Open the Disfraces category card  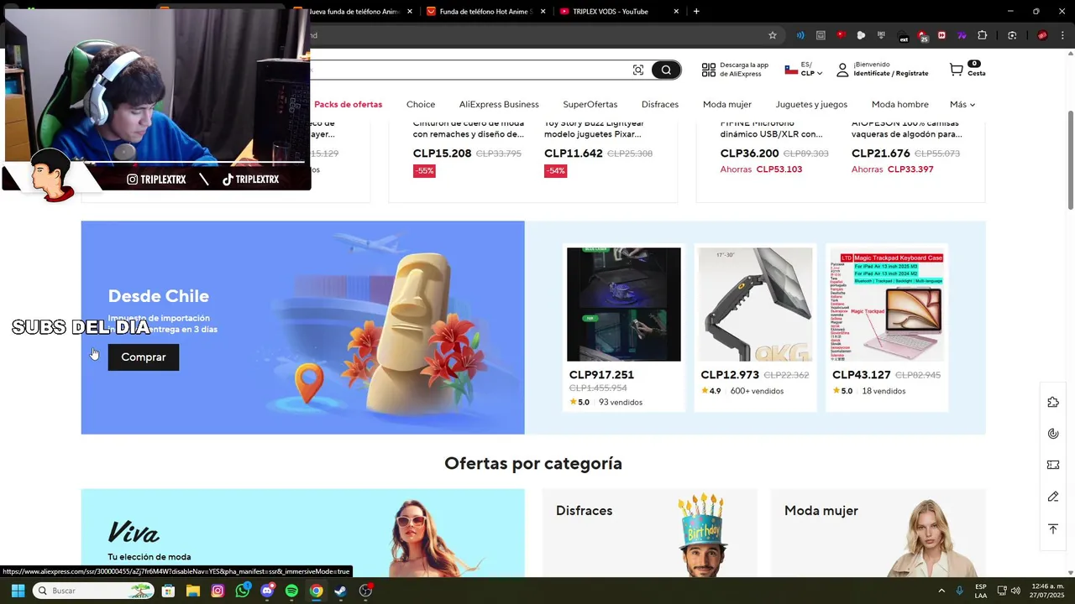(649, 533)
